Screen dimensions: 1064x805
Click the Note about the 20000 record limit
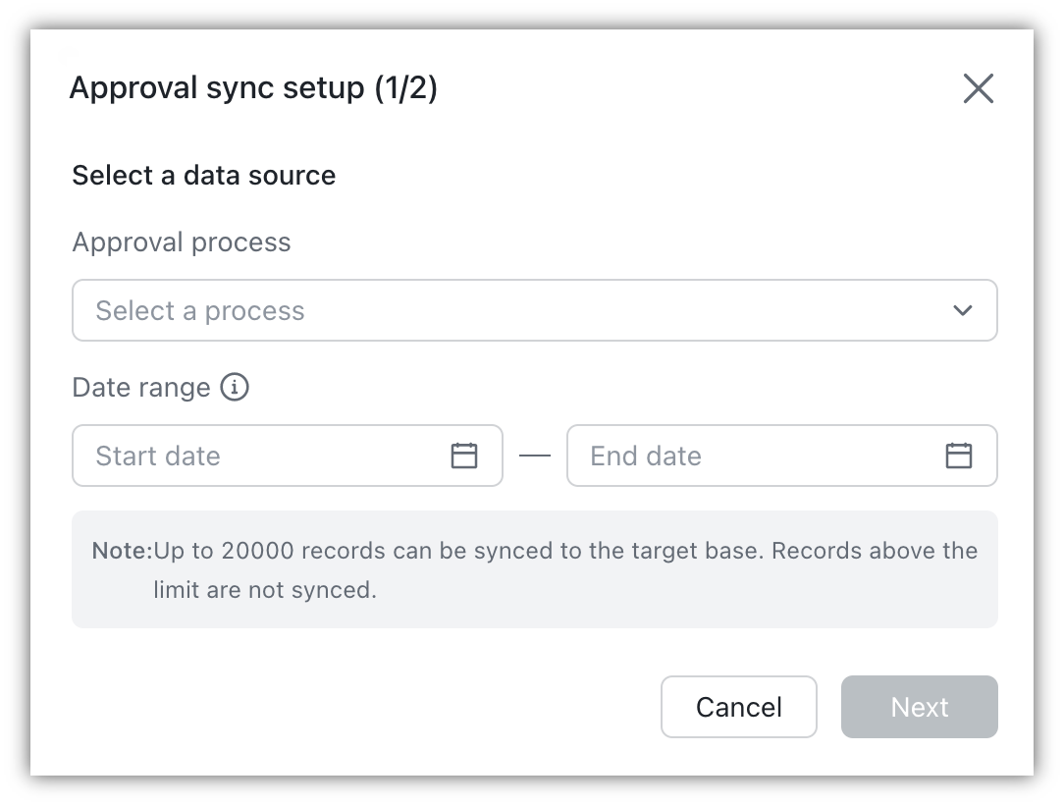(x=535, y=569)
